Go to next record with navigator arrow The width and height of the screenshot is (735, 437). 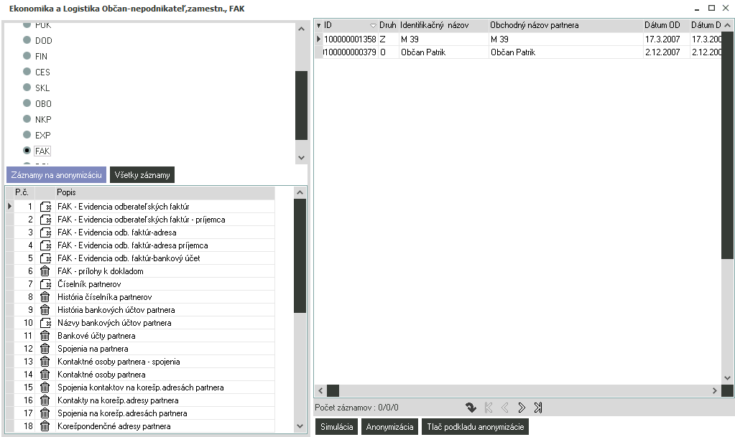[522, 408]
